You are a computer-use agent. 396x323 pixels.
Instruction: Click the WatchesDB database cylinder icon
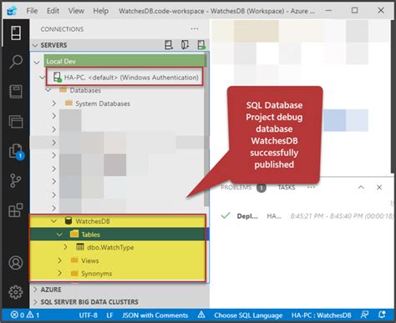pos(69,221)
